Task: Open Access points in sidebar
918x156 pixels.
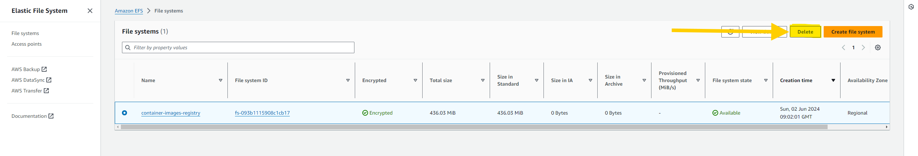Action: pos(27,44)
